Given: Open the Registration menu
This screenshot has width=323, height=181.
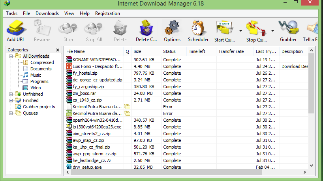Looking at the screenshot, I should click(107, 13).
